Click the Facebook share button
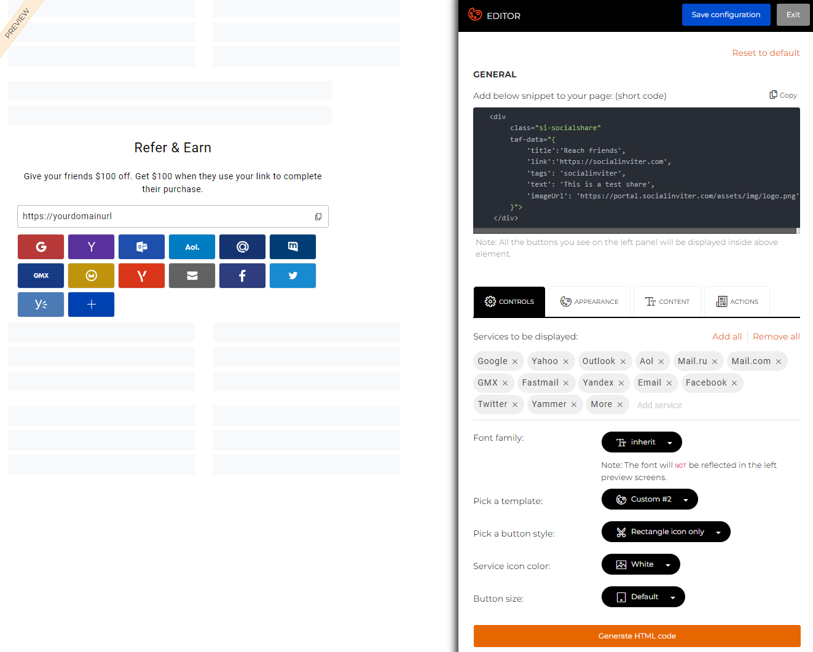 click(x=242, y=276)
